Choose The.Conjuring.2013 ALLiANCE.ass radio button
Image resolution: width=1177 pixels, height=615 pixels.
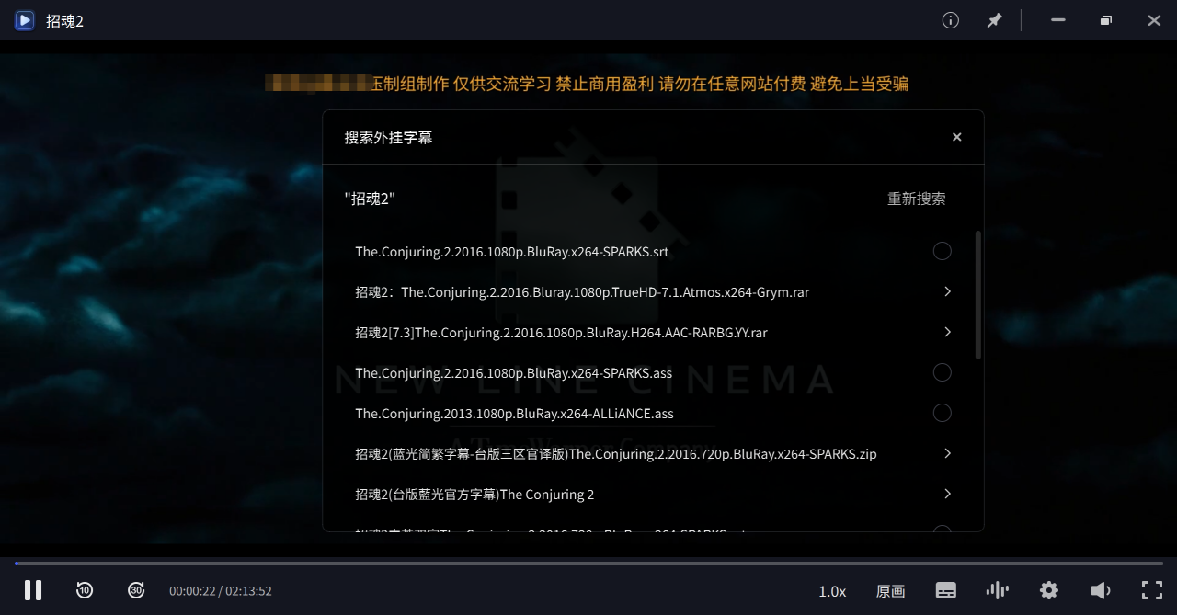click(942, 413)
